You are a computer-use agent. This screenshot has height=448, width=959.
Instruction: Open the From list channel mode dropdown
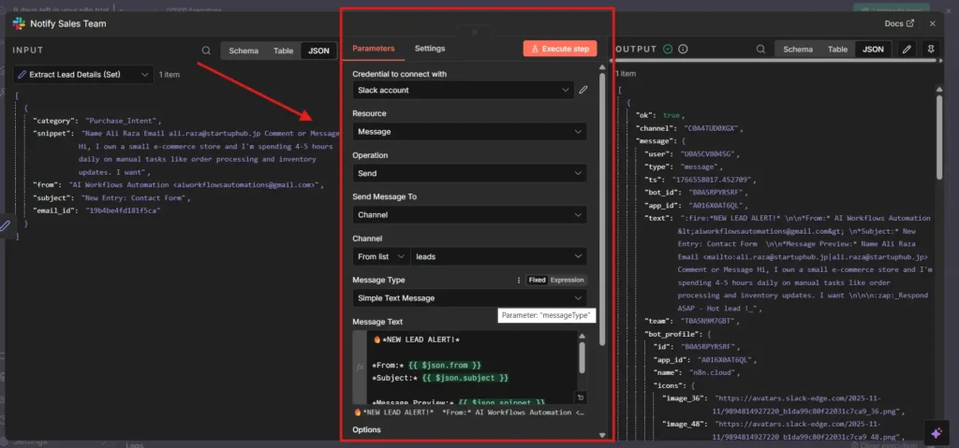click(381, 256)
